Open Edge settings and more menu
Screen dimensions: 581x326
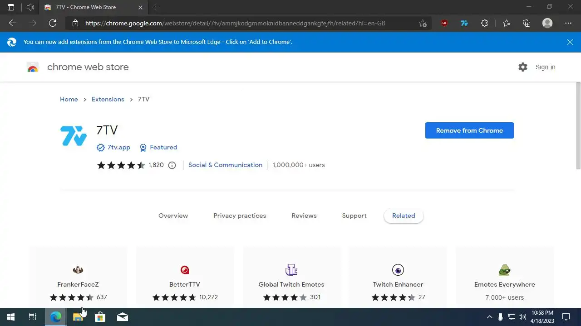click(568, 23)
